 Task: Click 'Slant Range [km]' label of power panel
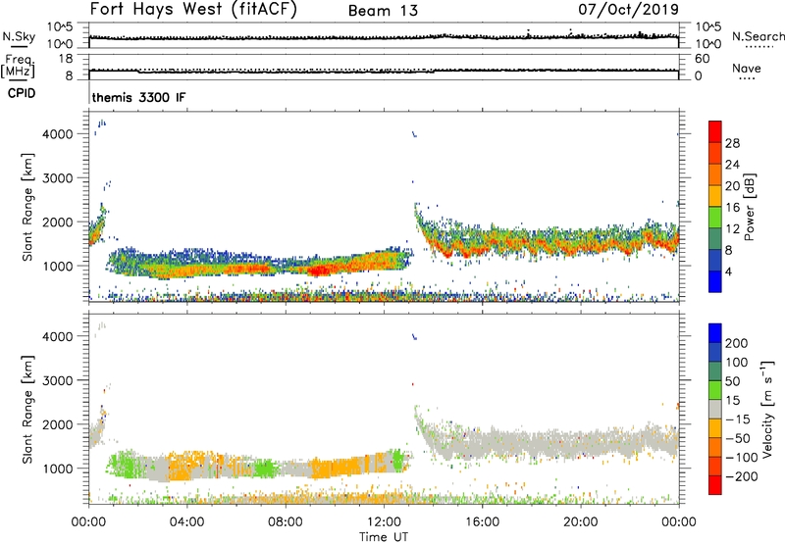coord(27,207)
